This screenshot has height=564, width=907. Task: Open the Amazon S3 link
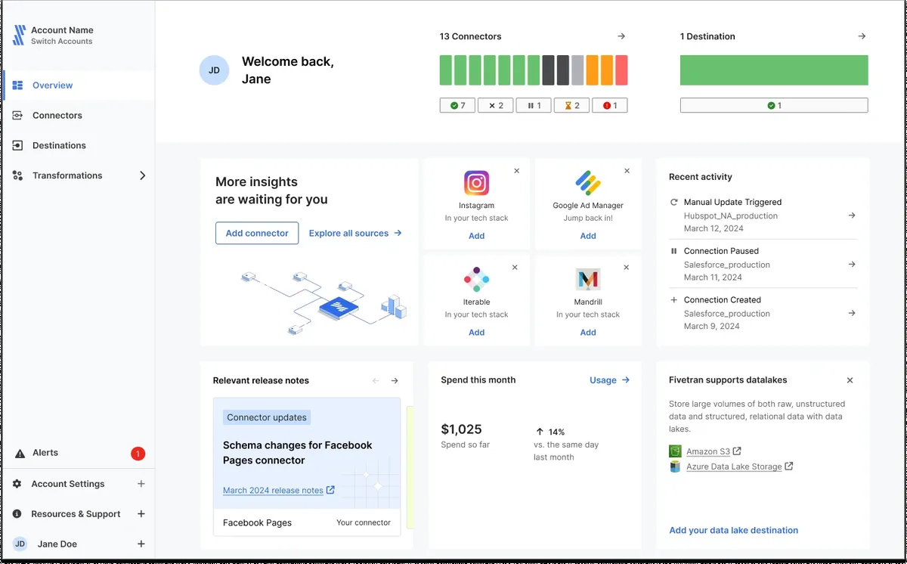(x=714, y=451)
